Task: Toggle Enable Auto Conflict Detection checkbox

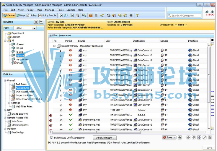Action: [51, 138]
